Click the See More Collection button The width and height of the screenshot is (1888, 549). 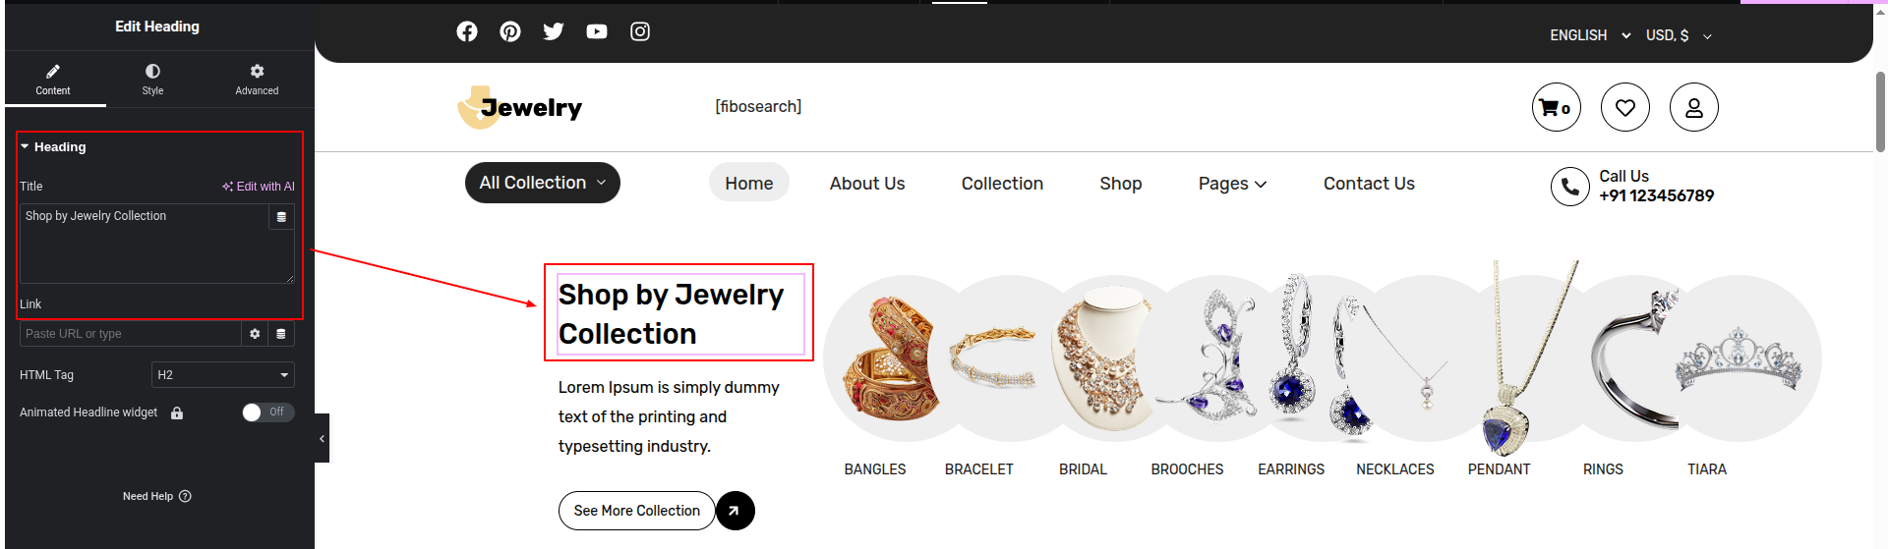pos(636,511)
